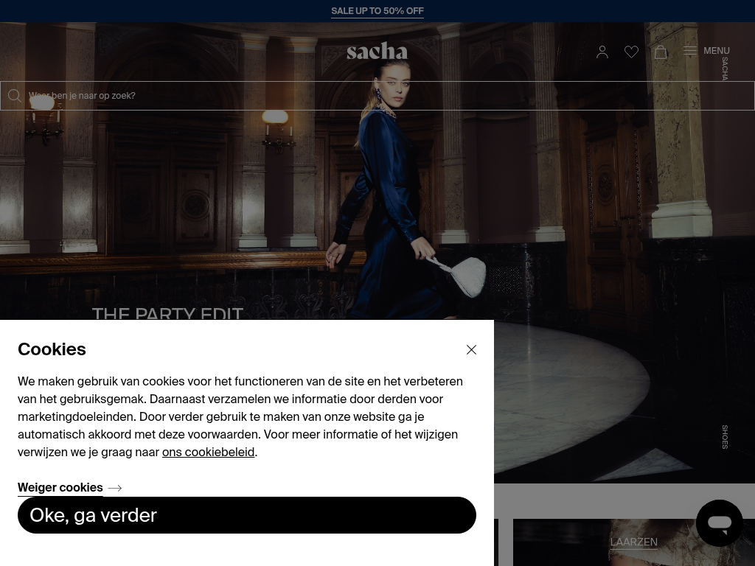Click the Sale up to 50% off banner

point(377,10)
